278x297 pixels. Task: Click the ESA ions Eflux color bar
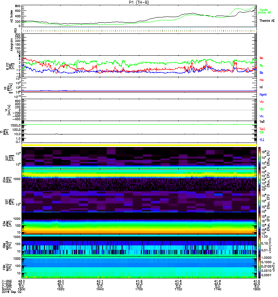[259, 180]
